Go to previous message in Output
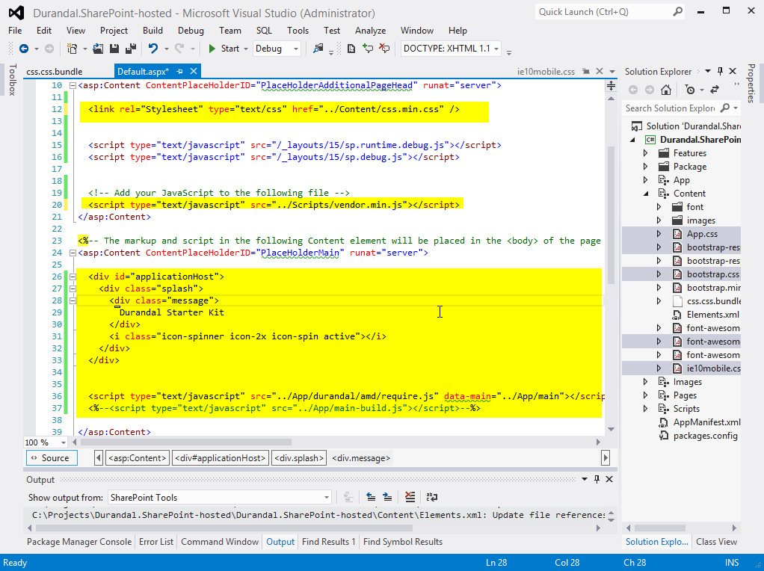Screen dimensions: 764x571 (x=371, y=497)
